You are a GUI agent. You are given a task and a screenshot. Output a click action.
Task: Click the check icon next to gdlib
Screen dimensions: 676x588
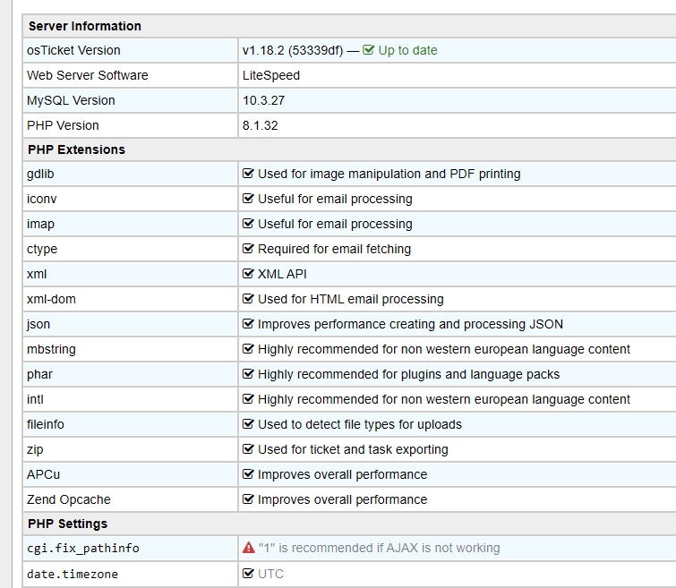click(x=249, y=174)
